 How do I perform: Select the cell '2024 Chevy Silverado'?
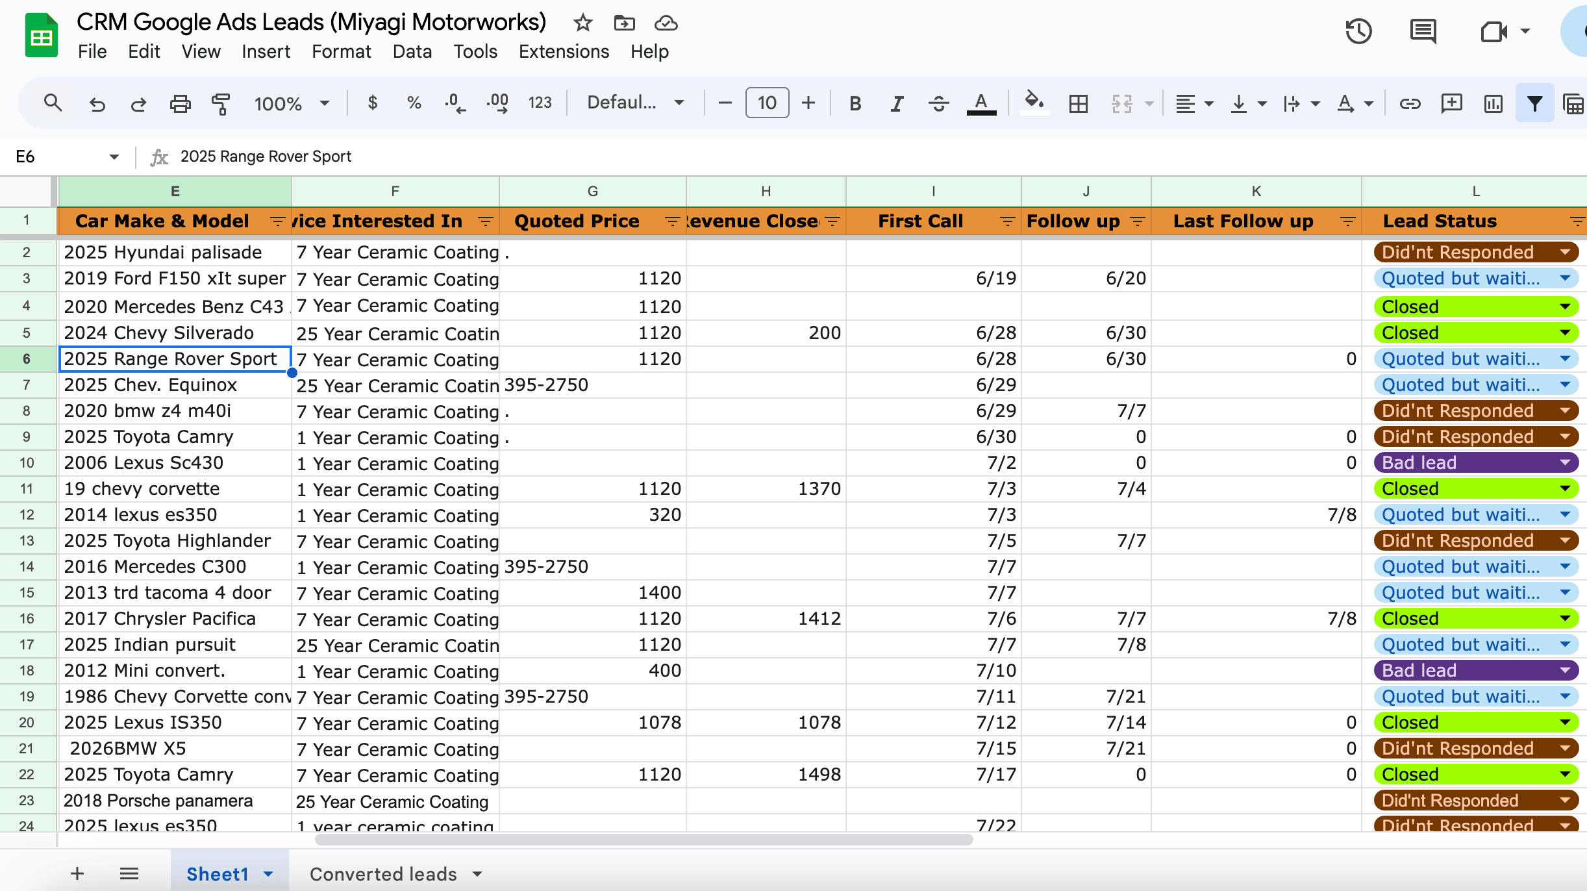(x=175, y=333)
